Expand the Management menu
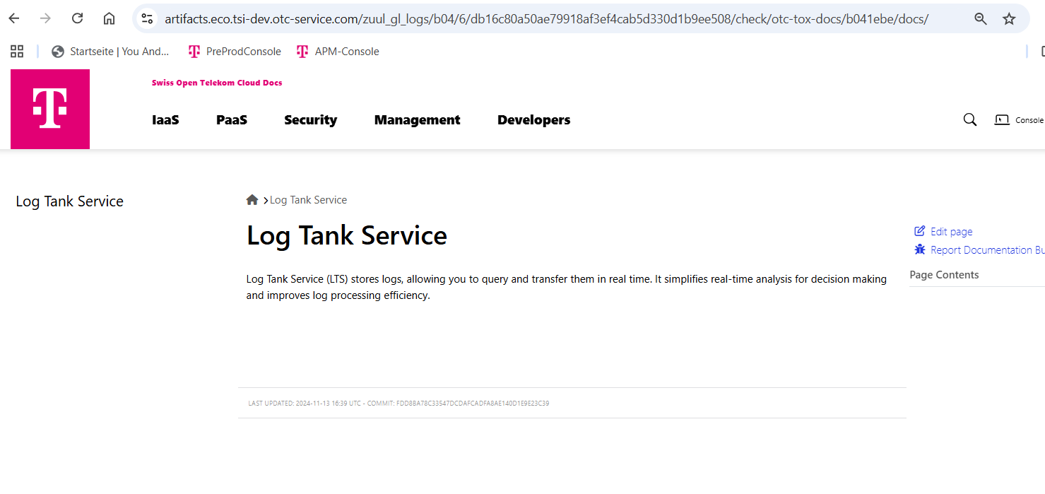 pyautogui.click(x=417, y=120)
